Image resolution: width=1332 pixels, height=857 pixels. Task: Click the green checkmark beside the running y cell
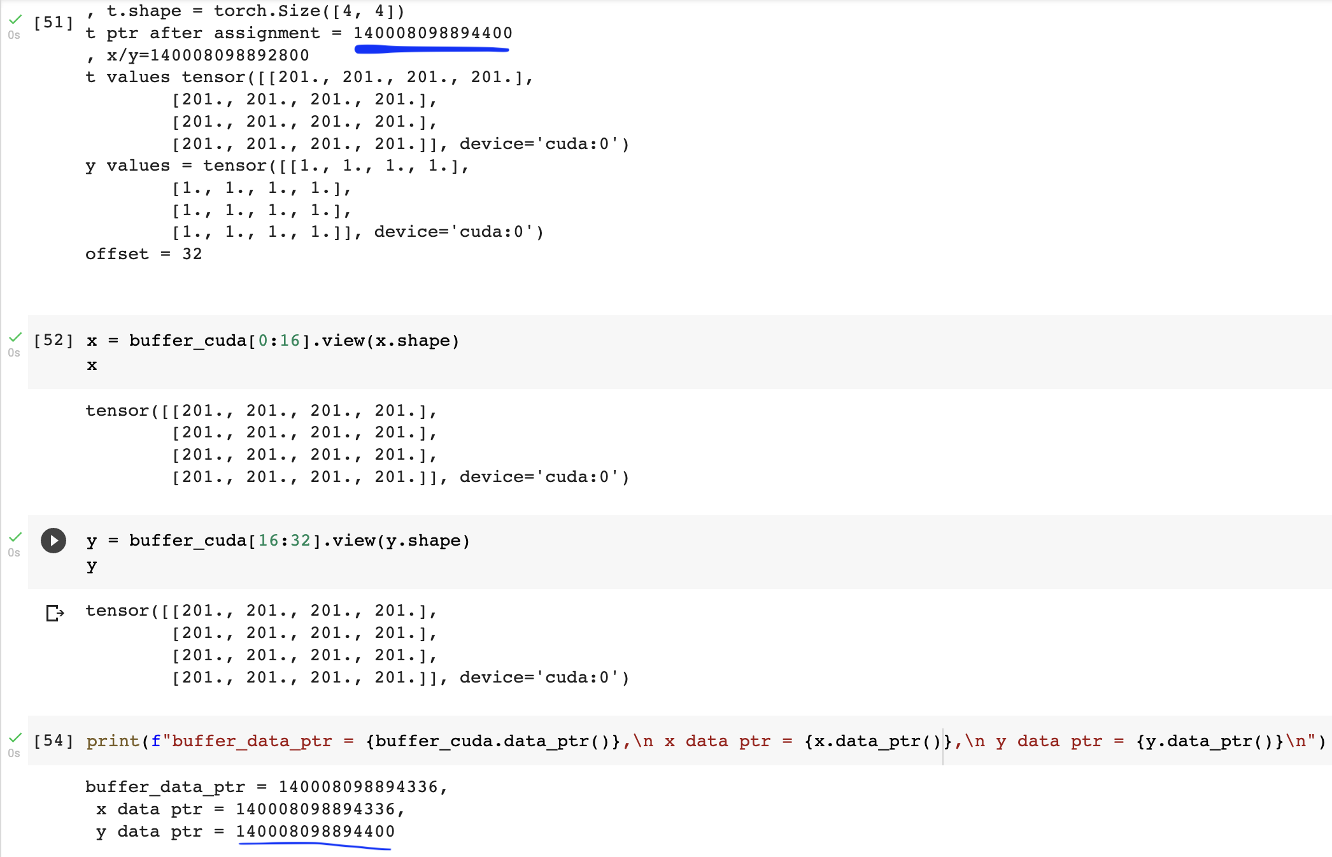click(16, 538)
